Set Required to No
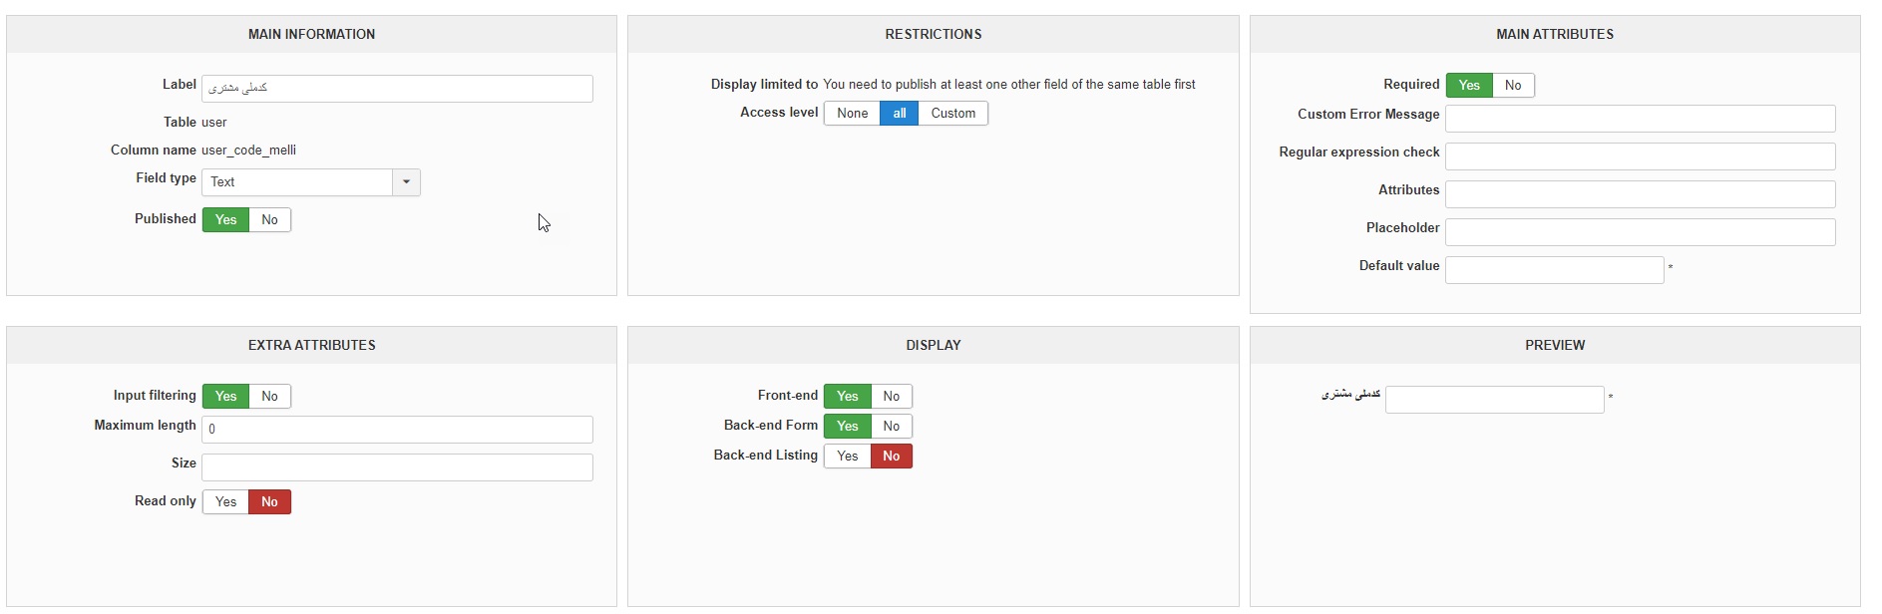Viewport: 1882px width, 614px height. (x=1512, y=86)
